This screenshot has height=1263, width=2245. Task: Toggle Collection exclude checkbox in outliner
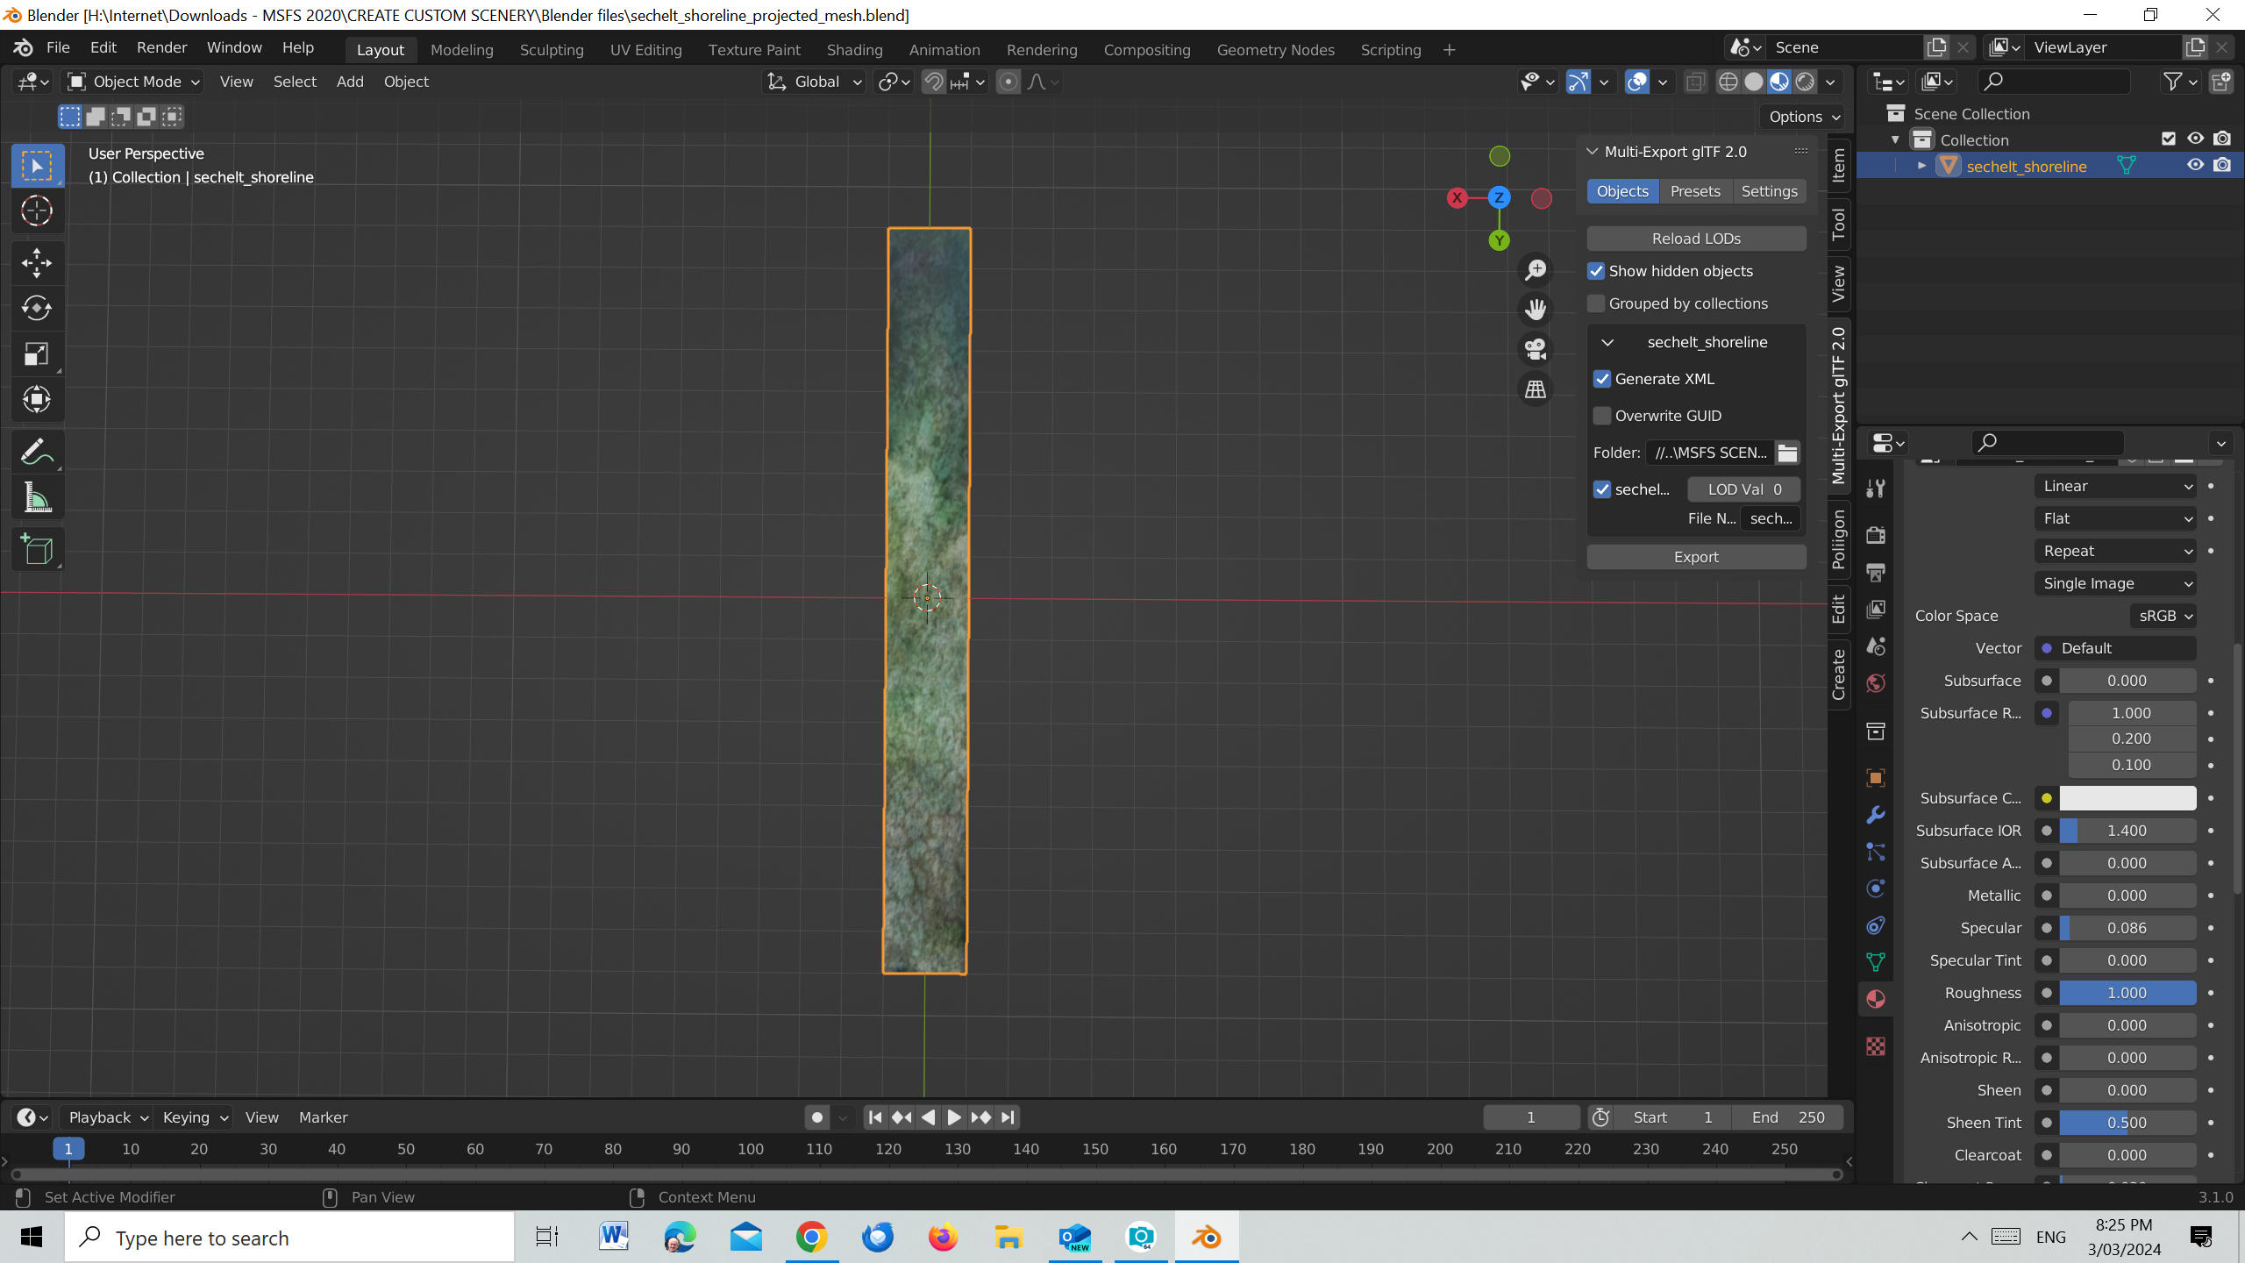click(2169, 139)
